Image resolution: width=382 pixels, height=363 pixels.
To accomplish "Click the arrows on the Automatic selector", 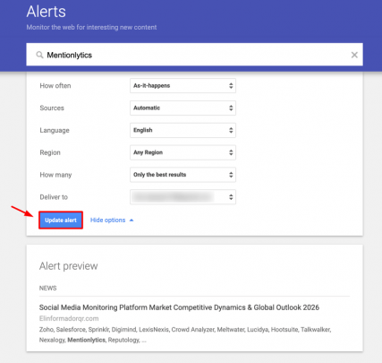I will 231,108.
